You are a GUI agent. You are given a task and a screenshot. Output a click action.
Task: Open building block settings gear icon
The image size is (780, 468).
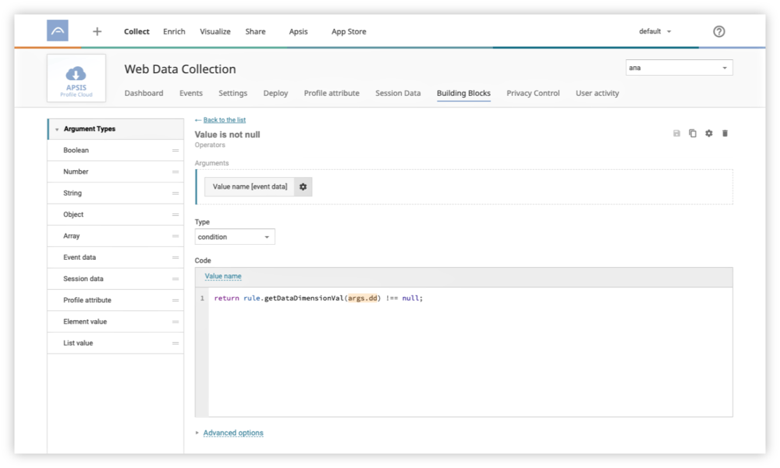pos(708,134)
